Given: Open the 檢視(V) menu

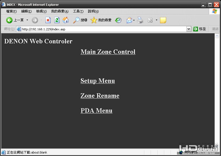Looking at the screenshot, I should click(41, 11).
